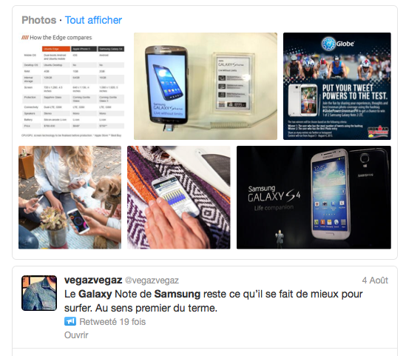
Task: Open the vegazvegaz display name
Action: click(93, 280)
